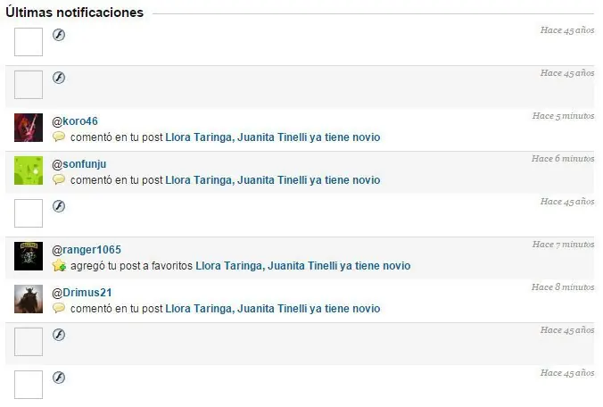
Task: Open the @koro46 user profile link
Action: [x=75, y=121]
